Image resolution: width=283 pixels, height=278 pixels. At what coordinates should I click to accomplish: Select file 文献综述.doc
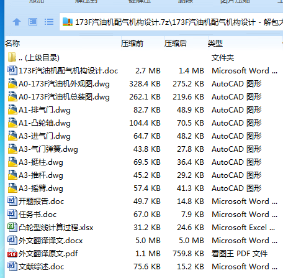(42, 267)
